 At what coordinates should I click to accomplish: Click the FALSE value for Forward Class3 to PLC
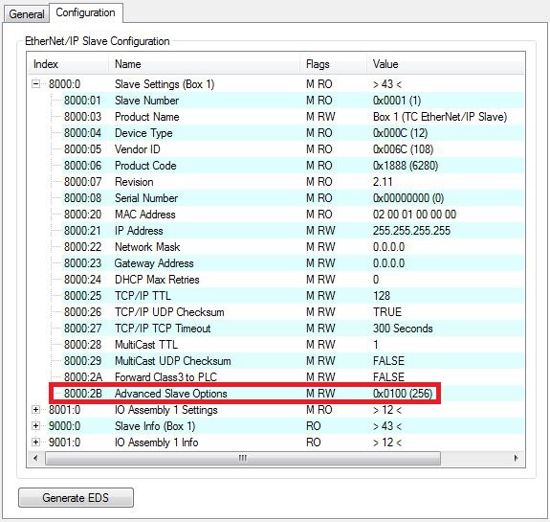click(388, 377)
